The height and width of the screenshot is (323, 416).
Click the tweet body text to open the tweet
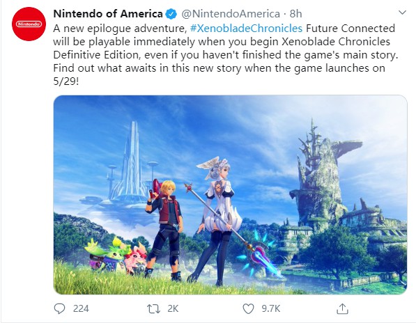(x=226, y=55)
